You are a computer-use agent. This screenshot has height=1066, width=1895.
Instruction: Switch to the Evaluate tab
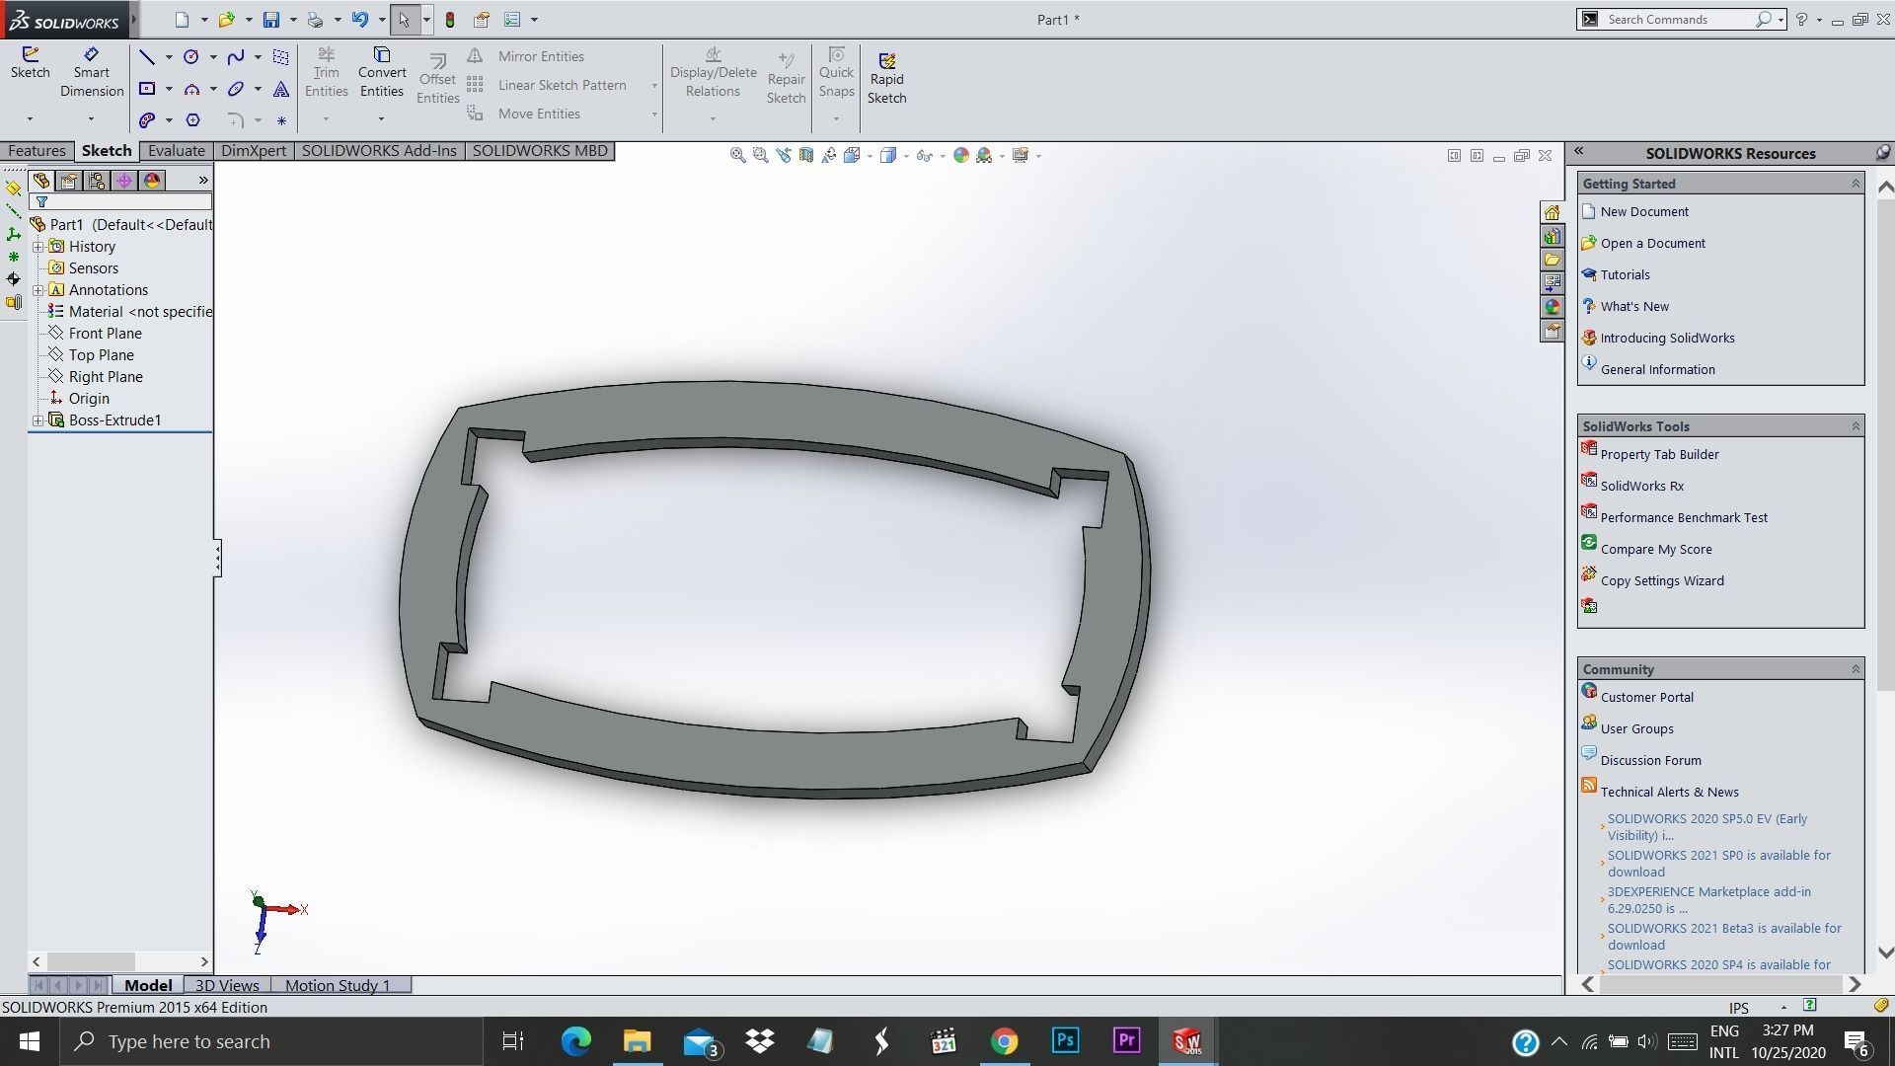(x=177, y=151)
